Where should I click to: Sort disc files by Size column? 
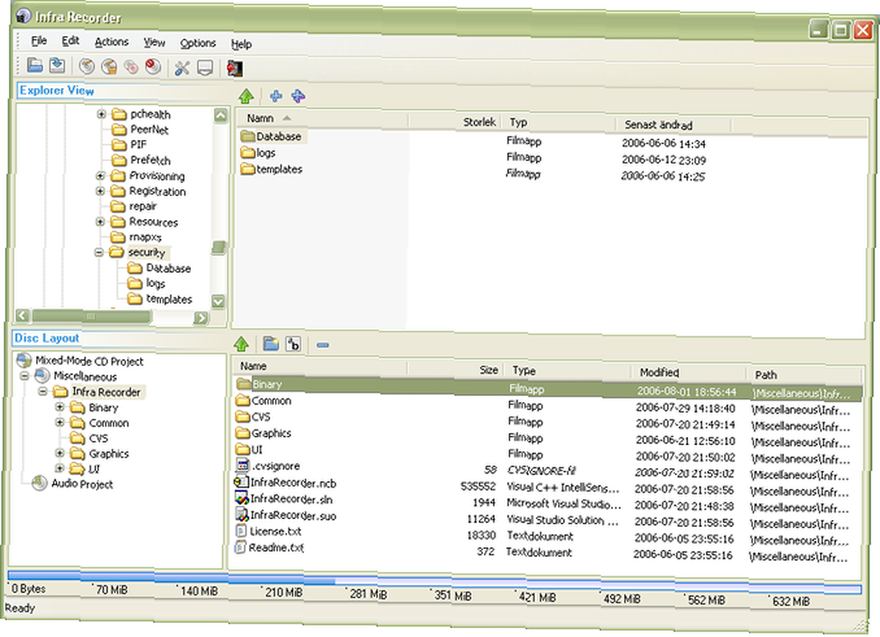pos(455,370)
